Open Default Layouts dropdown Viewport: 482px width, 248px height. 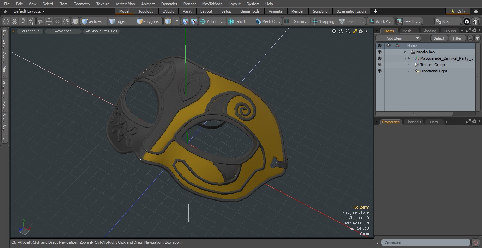pos(28,11)
